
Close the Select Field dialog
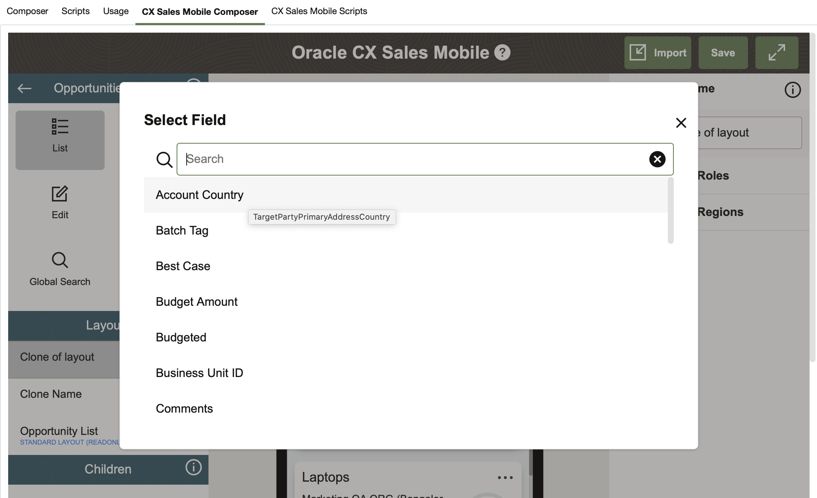pos(681,123)
